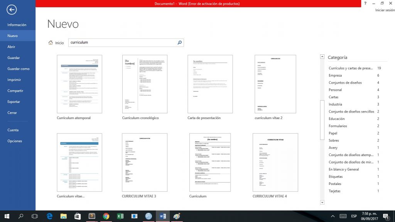Screen dimensions: 395x222
Task: Open touch keyboard from system tray
Action: (x=343, y=216)
